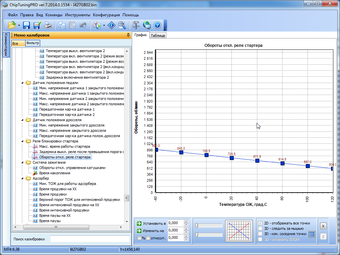Click the blue floppy disk save icon
The image size is (340, 255).
pos(27,25)
